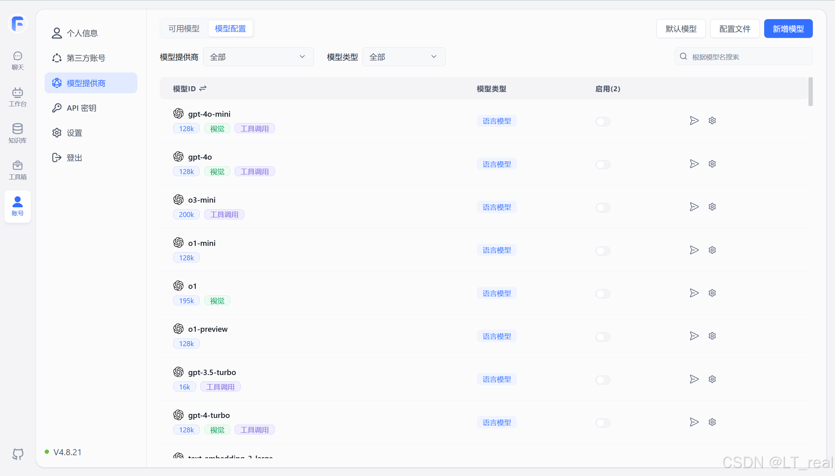
Task: Open 第三方账号 in the account menu
Action: pos(86,58)
